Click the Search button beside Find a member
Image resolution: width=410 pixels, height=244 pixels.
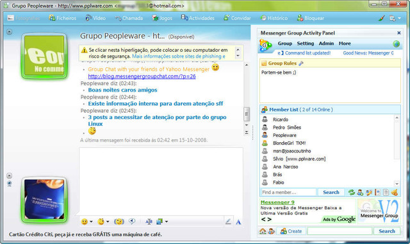[331, 192]
